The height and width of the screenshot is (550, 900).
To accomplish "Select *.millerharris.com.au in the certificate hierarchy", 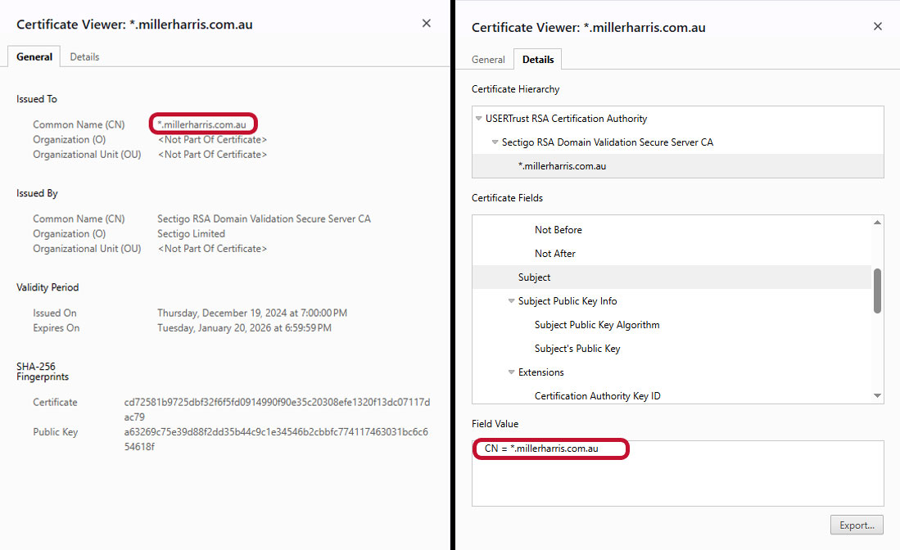I will (x=560, y=165).
